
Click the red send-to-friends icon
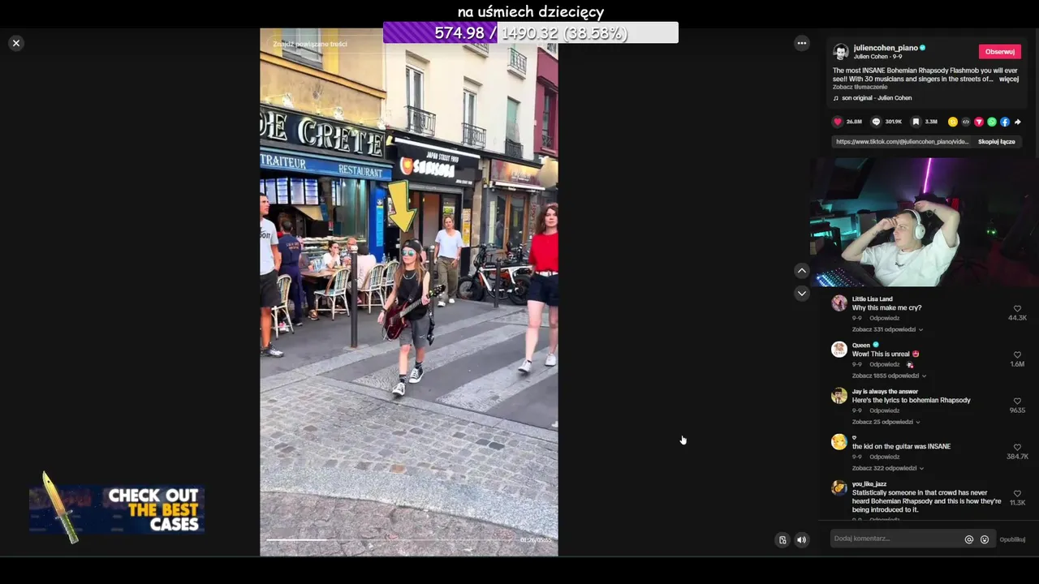pyautogui.click(x=979, y=122)
